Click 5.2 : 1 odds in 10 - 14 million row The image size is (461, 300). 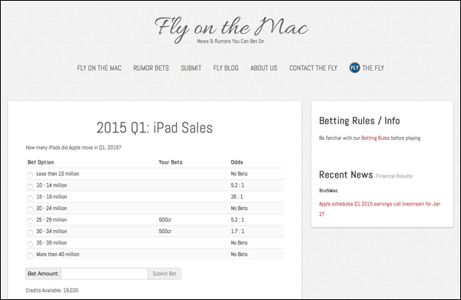click(237, 185)
